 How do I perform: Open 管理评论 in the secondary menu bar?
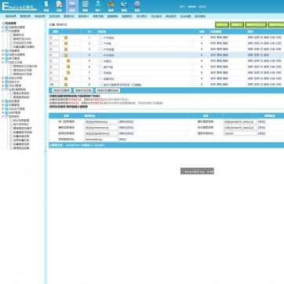click(x=69, y=16)
